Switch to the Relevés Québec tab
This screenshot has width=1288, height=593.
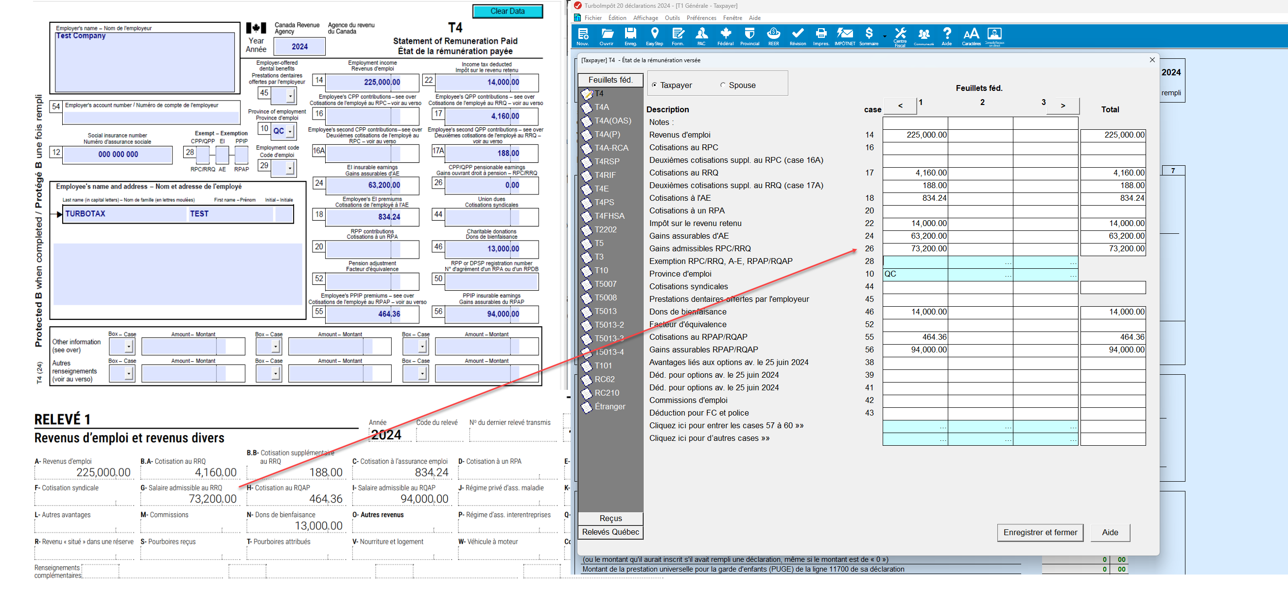(610, 532)
